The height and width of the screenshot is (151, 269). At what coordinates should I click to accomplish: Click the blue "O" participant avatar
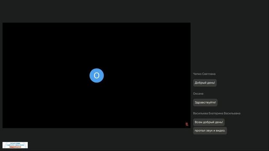(x=97, y=75)
